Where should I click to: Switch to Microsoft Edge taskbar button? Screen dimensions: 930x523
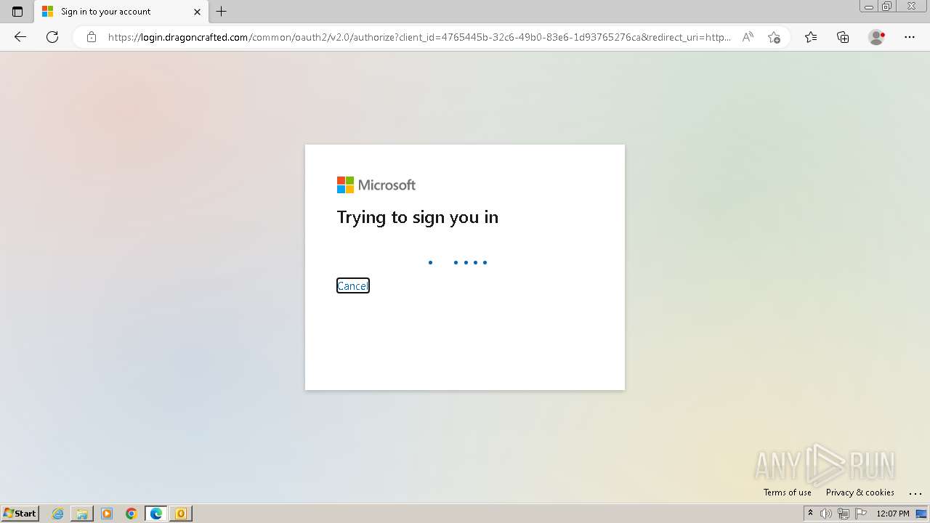156,514
